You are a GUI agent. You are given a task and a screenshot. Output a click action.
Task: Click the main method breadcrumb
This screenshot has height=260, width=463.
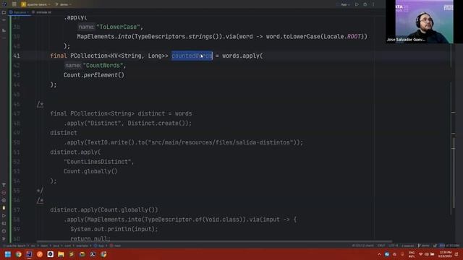tap(116, 246)
